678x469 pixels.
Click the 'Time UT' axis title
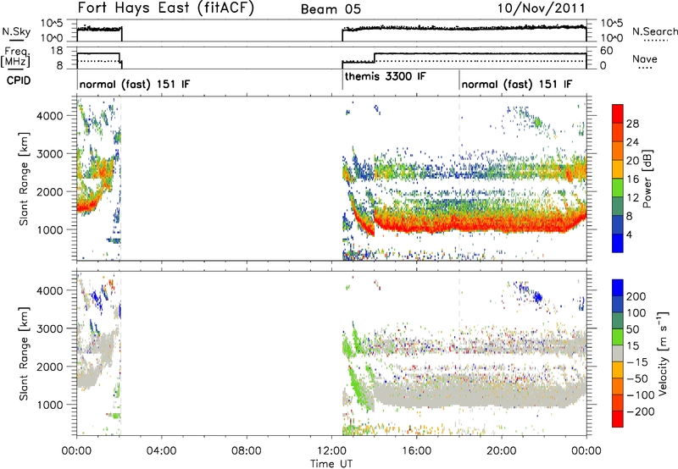tap(331, 464)
